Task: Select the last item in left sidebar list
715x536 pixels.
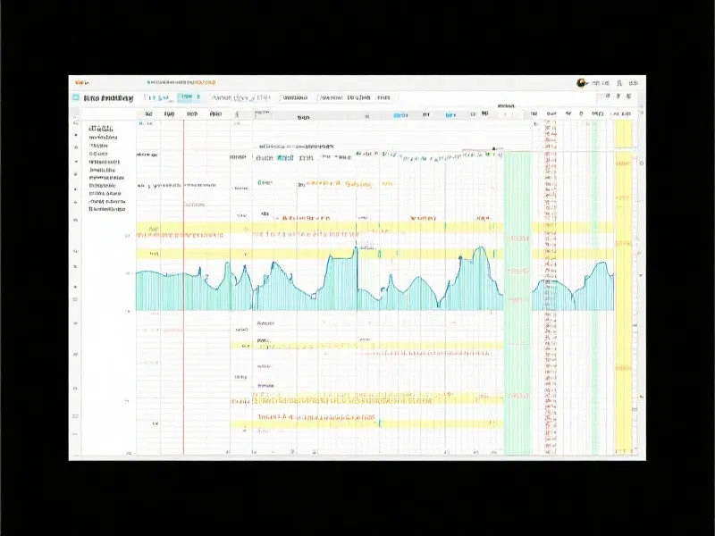Action: coord(106,209)
